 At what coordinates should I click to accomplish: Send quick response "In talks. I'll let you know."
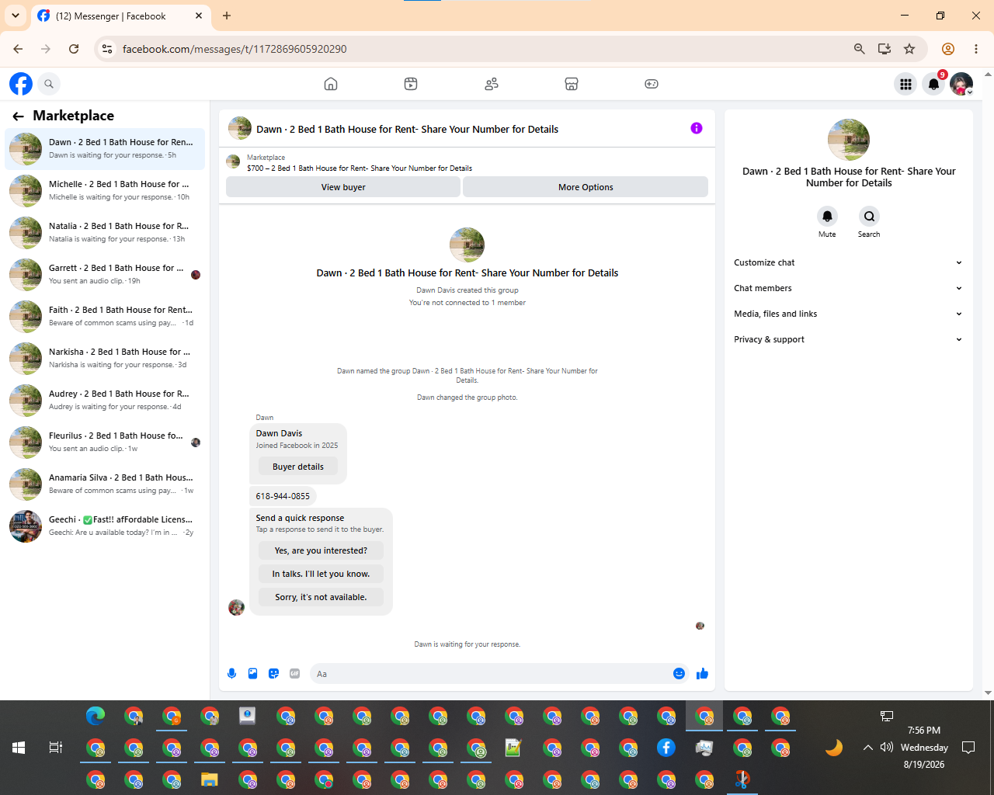pos(321,574)
